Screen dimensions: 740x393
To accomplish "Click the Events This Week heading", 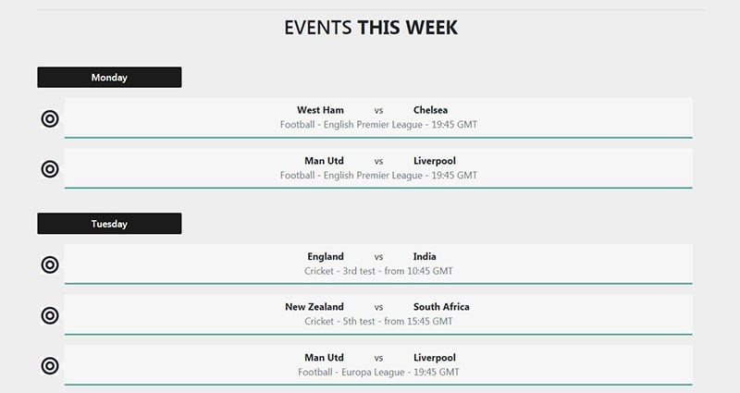I will click(x=371, y=28).
